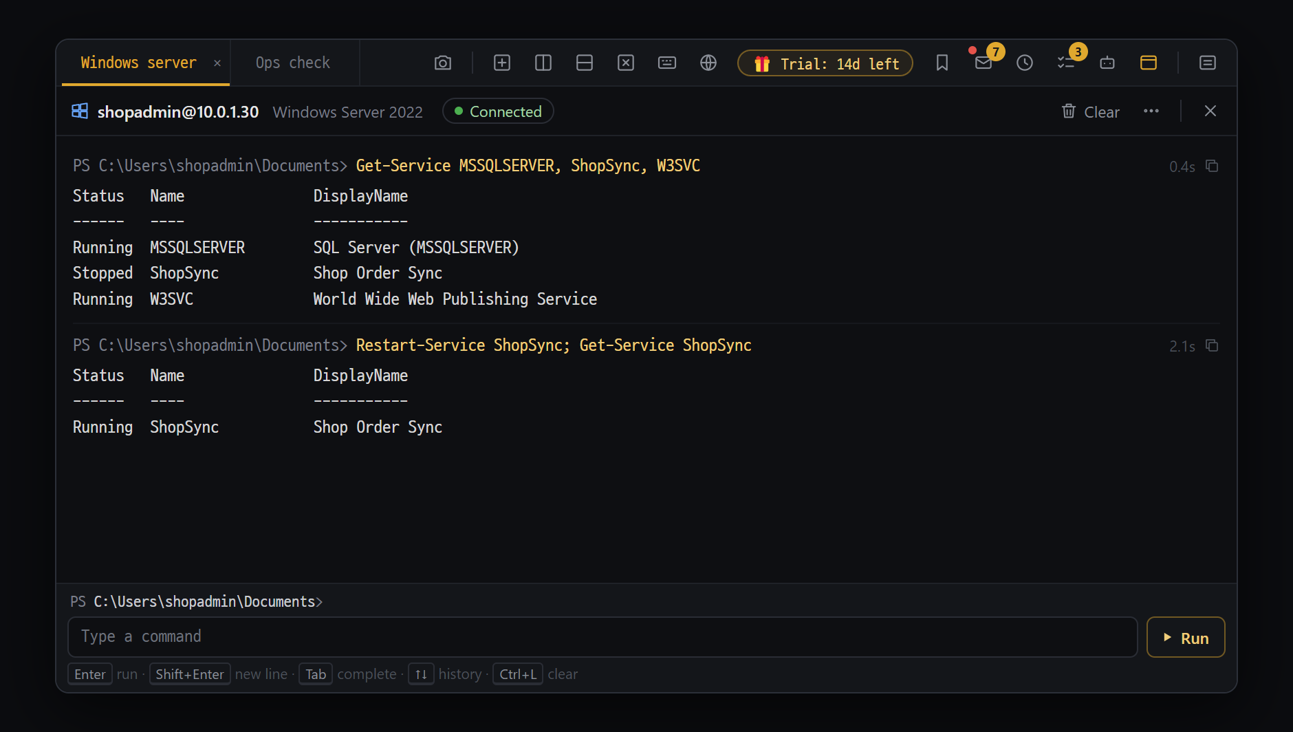Click the Tab complete key hint

pyautogui.click(x=316, y=674)
